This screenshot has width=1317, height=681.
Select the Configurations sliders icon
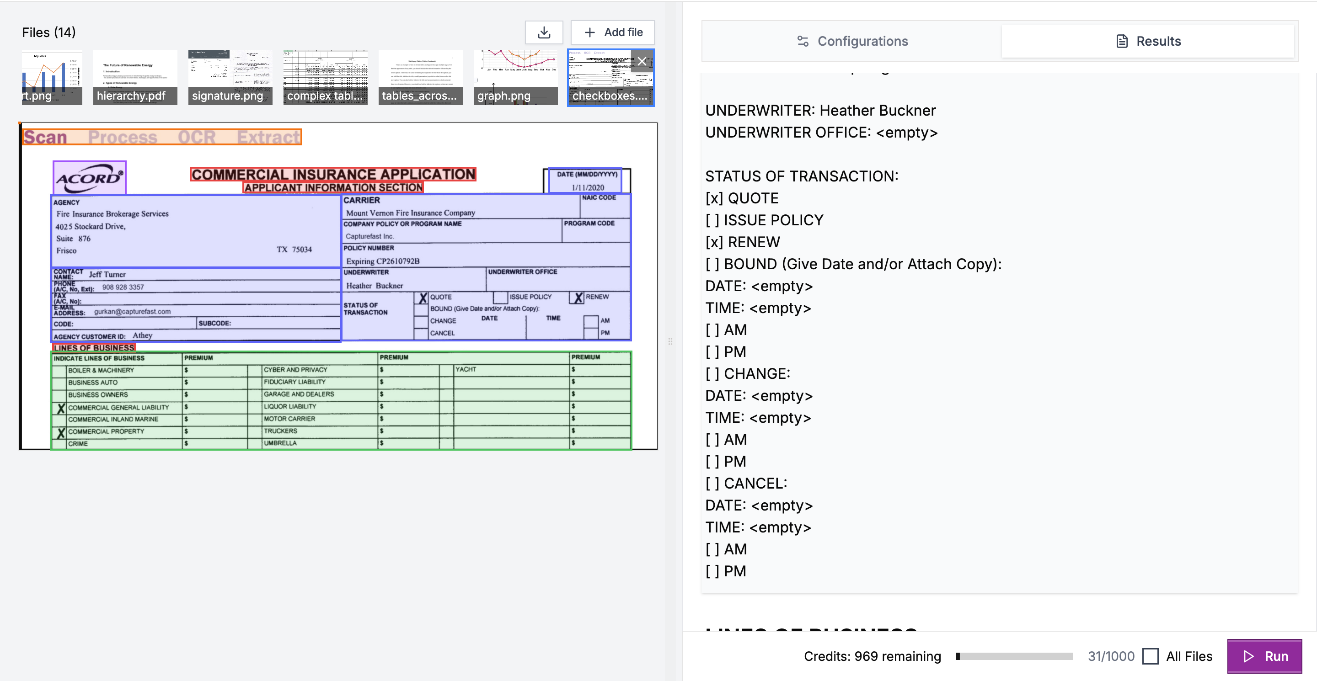tap(803, 41)
